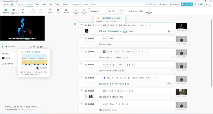
Task: Click play button under video preview
Action: coord(3,47)
